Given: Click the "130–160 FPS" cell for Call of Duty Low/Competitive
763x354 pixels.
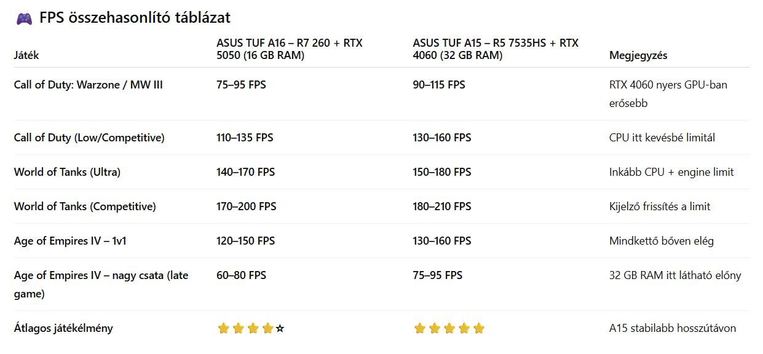Looking at the screenshot, I should (x=441, y=138).
